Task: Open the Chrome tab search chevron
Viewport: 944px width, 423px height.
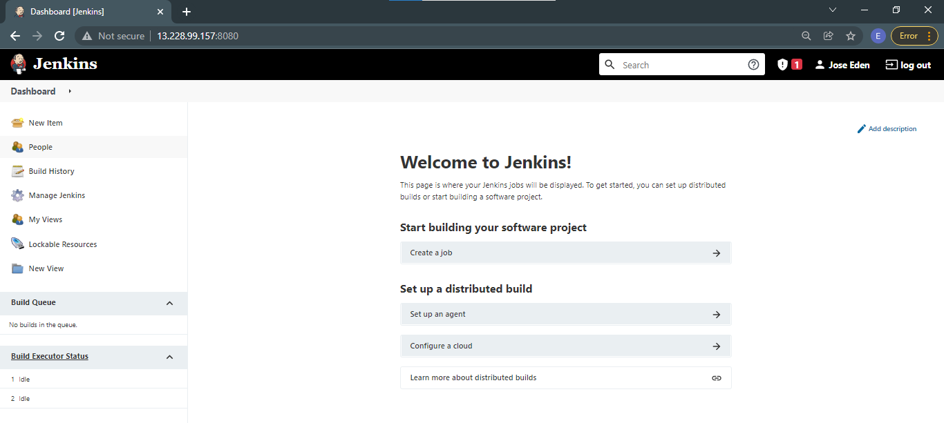Action: click(832, 10)
